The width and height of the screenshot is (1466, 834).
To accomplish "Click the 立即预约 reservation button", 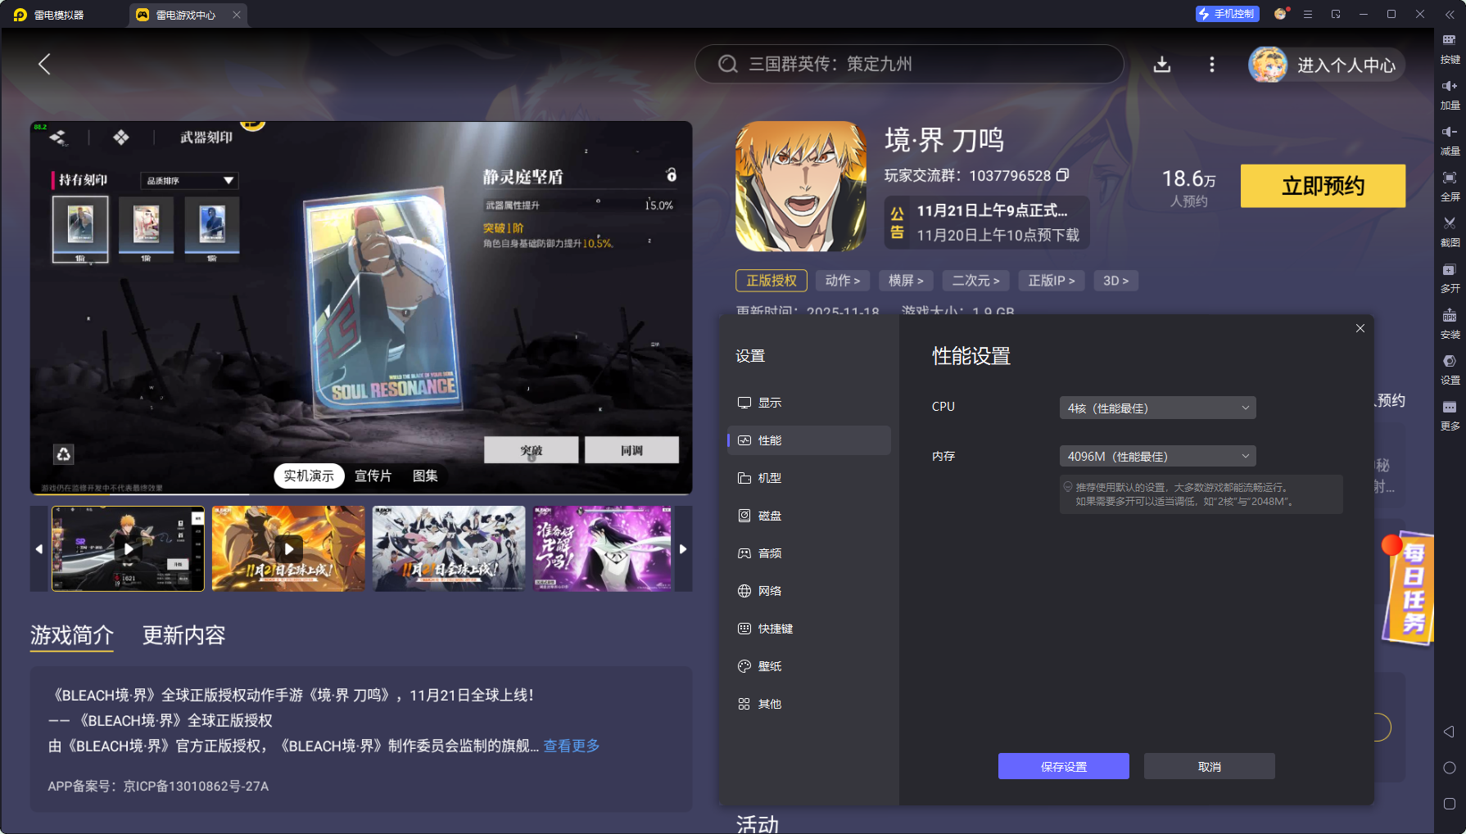I will click(1322, 186).
